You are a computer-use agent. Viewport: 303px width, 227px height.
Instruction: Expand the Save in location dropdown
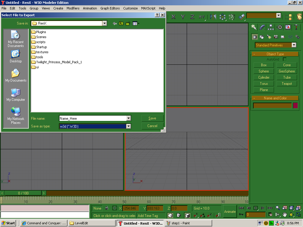[104, 23]
